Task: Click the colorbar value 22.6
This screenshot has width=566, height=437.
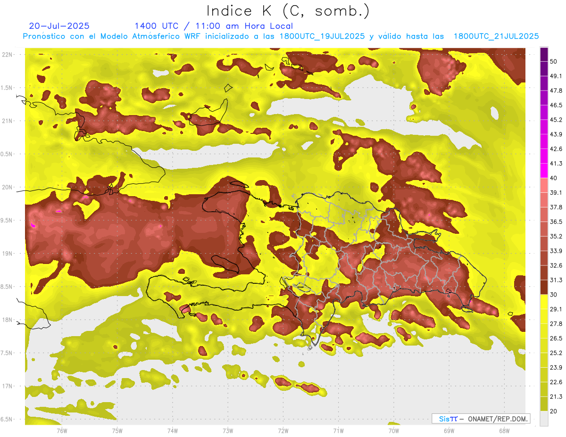Action: click(556, 382)
